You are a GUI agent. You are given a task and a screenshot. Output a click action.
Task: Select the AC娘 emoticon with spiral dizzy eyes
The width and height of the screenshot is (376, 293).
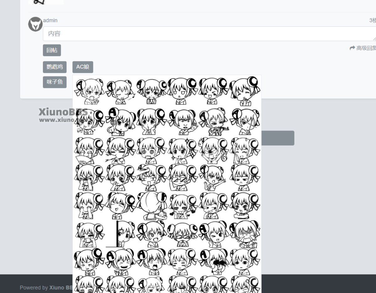[x=151, y=150]
